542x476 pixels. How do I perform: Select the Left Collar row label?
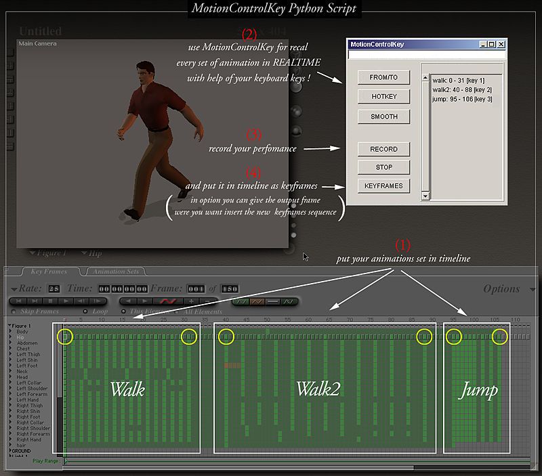click(x=28, y=383)
